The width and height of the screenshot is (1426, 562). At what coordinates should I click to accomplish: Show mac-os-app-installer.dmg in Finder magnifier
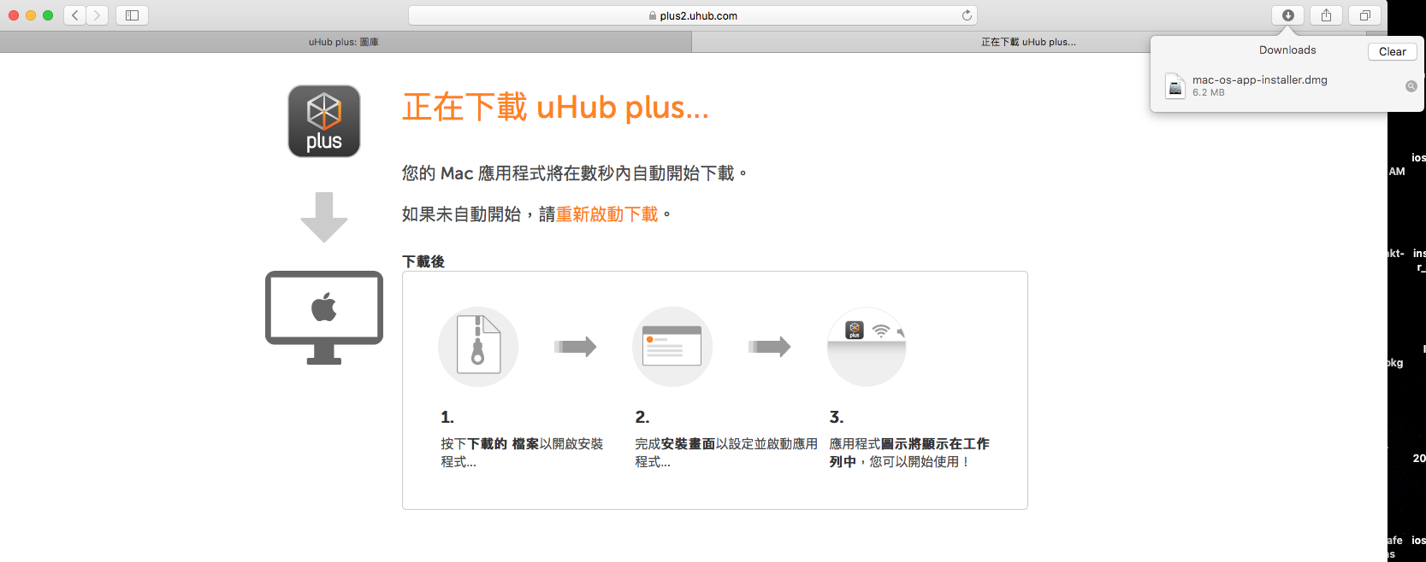[1411, 86]
